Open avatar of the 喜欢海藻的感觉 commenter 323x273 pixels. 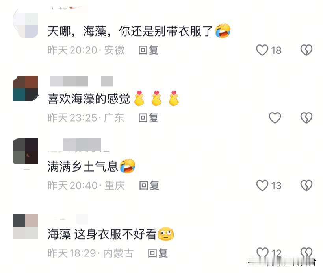[x=25, y=88]
